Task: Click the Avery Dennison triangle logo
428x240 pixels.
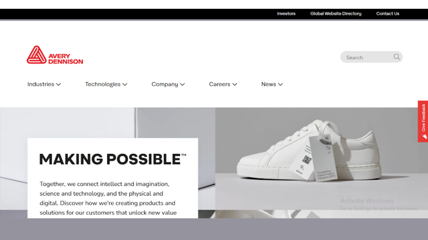Action: pos(37,55)
